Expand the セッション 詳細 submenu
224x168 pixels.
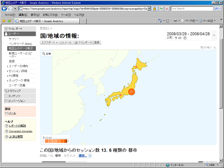click(17, 71)
